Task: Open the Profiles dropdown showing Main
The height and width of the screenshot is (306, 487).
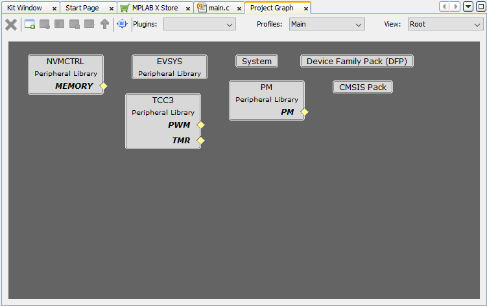Action: pyautogui.click(x=327, y=24)
